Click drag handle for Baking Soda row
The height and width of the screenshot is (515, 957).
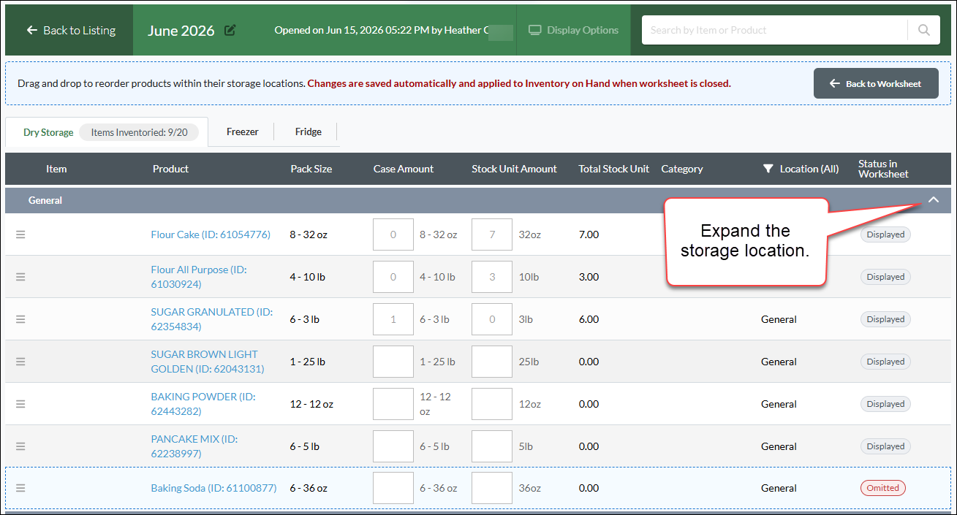click(x=20, y=488)
